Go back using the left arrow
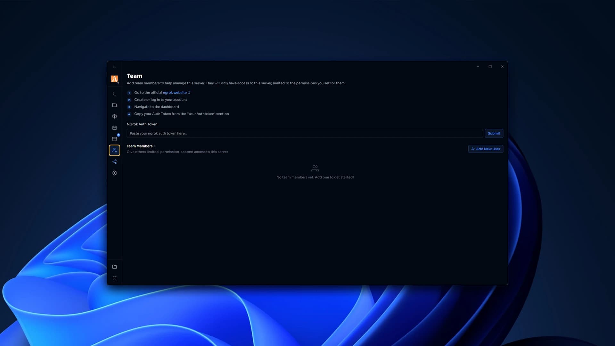This screenshot has width=615, height=346. point(114,67)
